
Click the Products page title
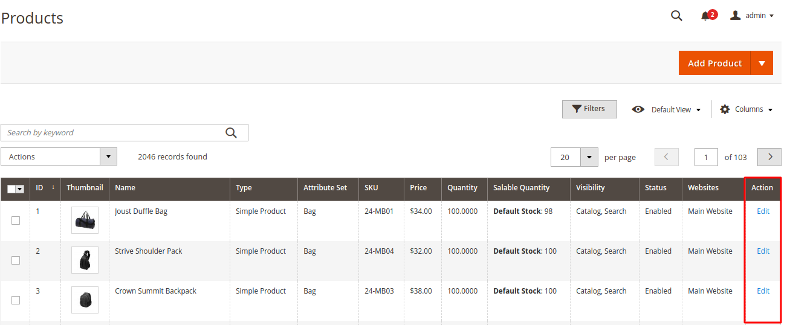pyautogui.click(x=32, y=18)
